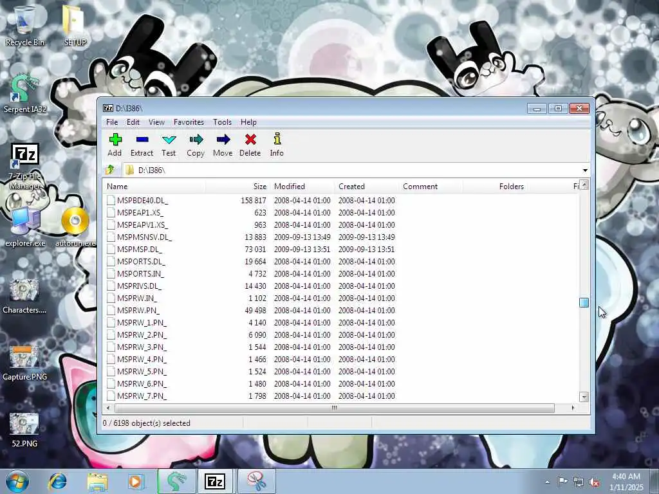Select autorun.exe desktop icon
659x494 pixels.
76,227
